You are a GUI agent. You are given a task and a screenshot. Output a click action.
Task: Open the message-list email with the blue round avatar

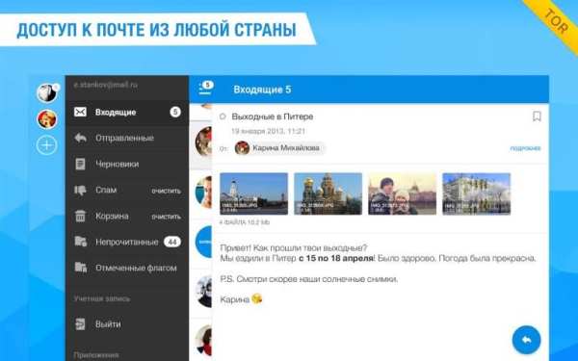point(204,242)
